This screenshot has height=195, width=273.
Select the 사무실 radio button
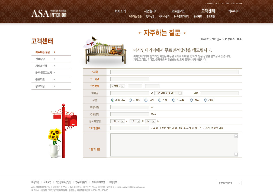coord(174,100)
